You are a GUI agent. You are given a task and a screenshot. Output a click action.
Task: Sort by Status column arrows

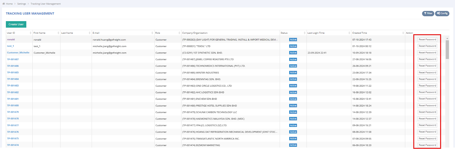pos(305,33)
